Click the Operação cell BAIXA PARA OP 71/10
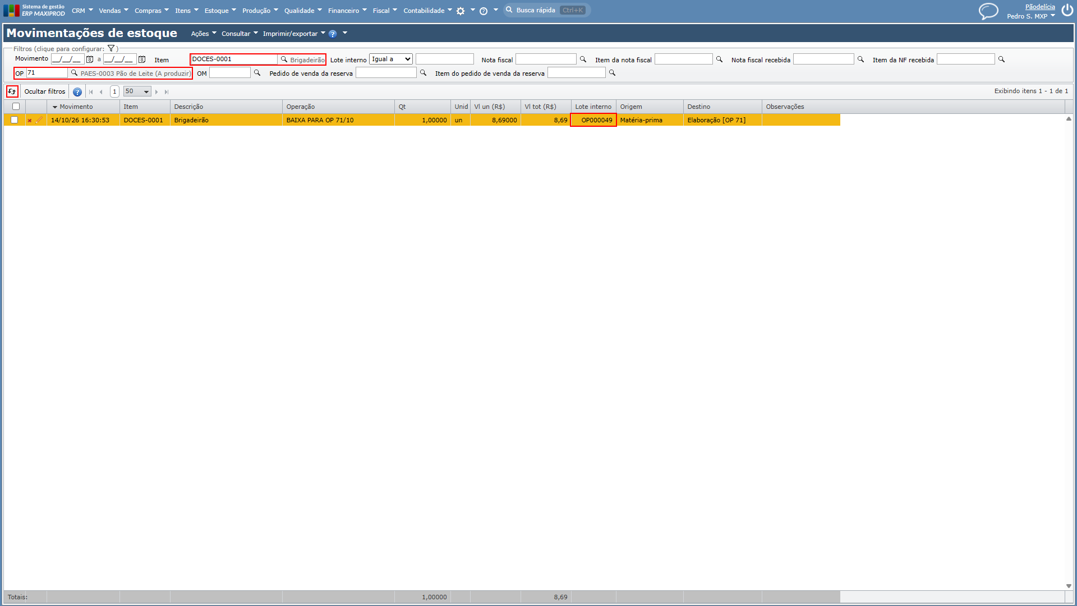The height and width of the screenshot is (606, 1077). pyautogui.click(x=338, y=120)
